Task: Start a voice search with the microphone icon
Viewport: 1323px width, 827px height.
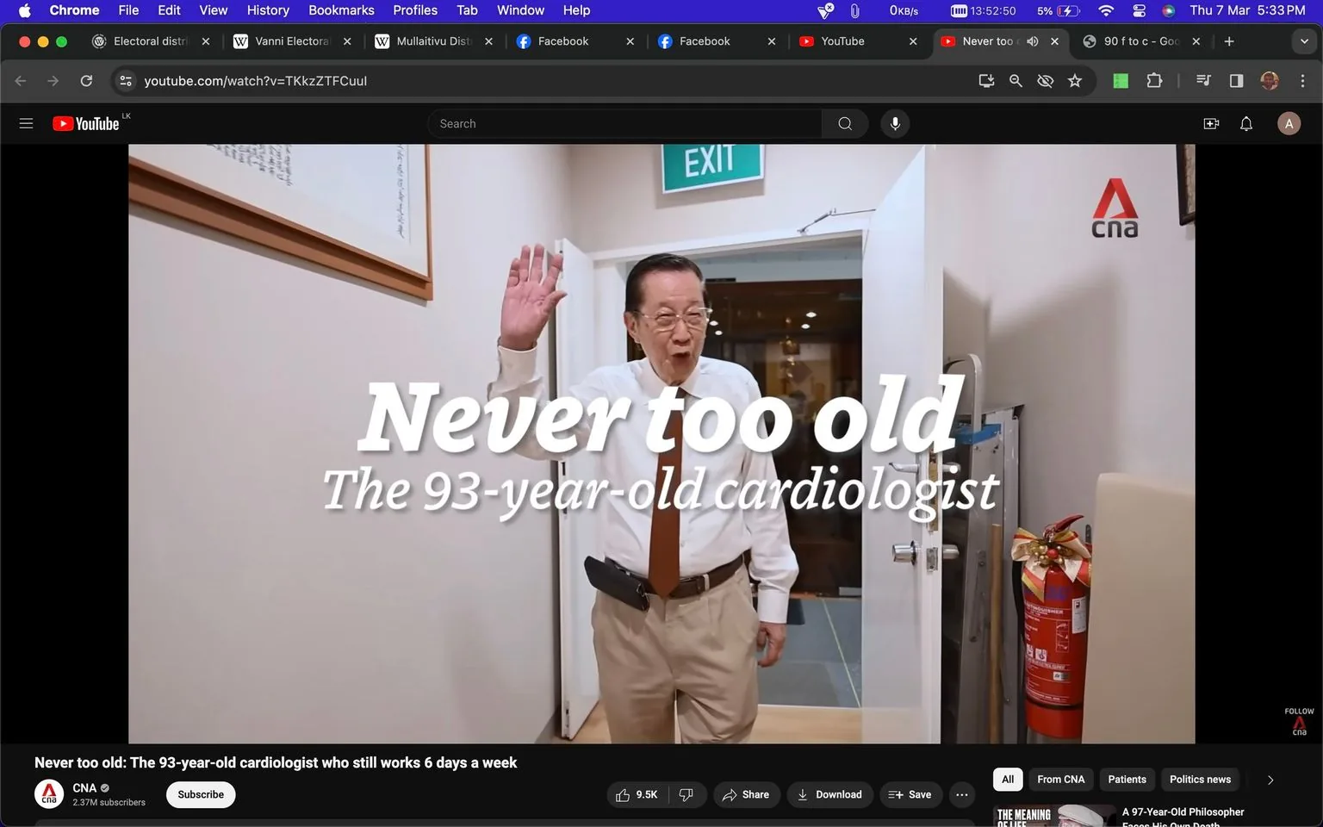Action: pyautogui.click(x=895, y=123)
